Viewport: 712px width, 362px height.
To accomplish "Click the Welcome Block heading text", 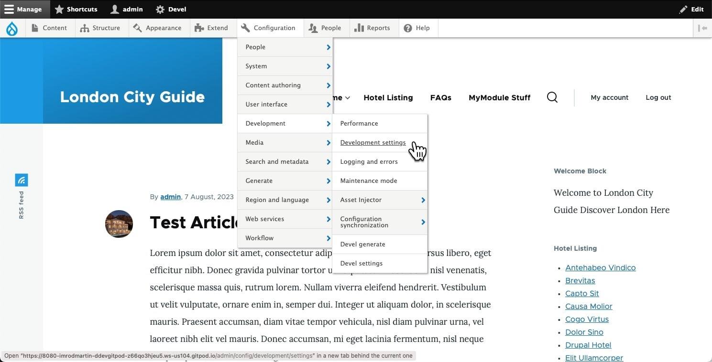I will click(x=580, y=171).
